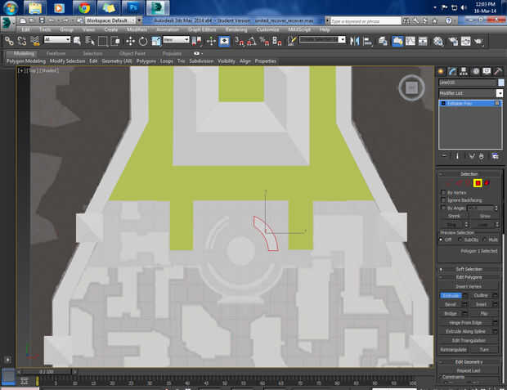Image resolution: width=507 pixels, height=390 pixels.
Task: Click the Render Production teapot icon
Action: pyautogui.click(x=478, y=41)
